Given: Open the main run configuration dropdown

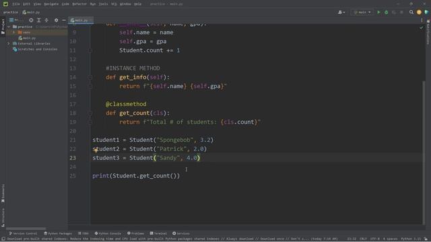Looking at the screenshot, I should click(362, 12).
